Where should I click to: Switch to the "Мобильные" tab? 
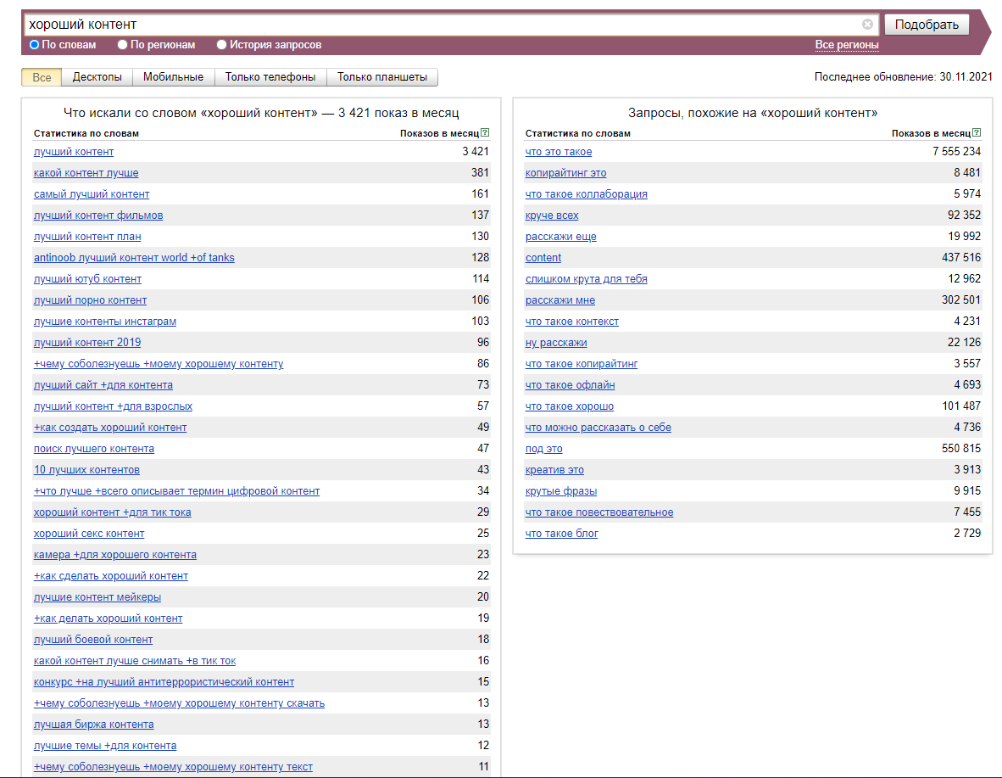[x=173, y=77]
